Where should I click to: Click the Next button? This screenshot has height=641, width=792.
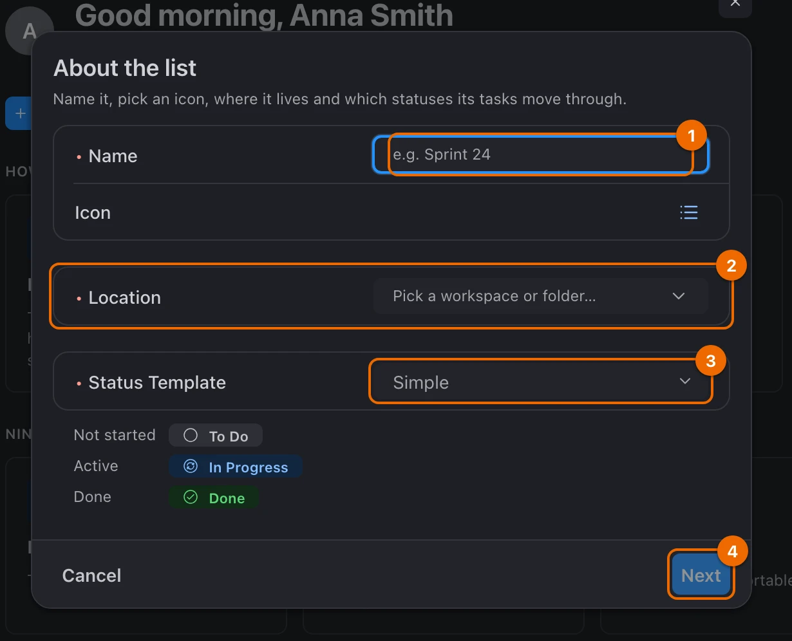click(x=701, y=575)
